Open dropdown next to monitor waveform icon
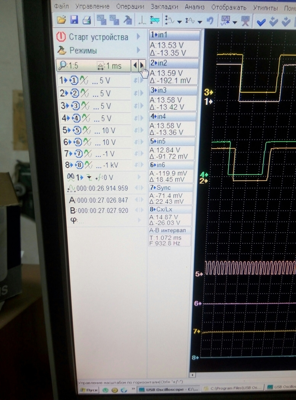 [235, 22]
